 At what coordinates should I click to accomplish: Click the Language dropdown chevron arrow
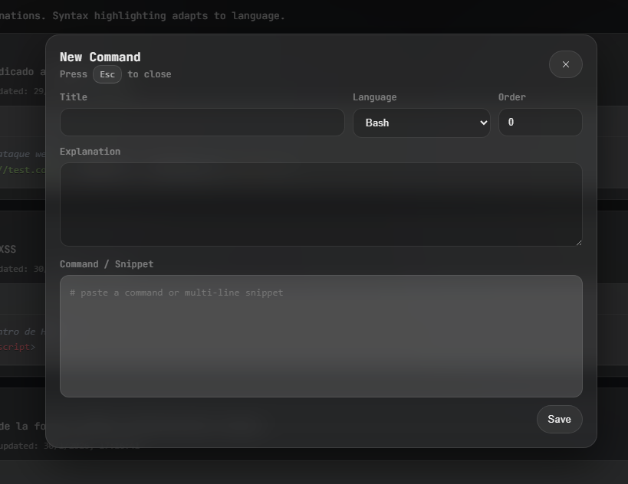(483, 123)
